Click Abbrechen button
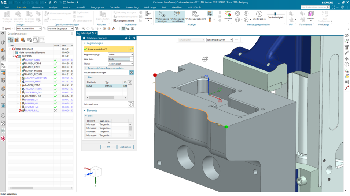The width and height of the screenshot is (350, 196). 125,147
